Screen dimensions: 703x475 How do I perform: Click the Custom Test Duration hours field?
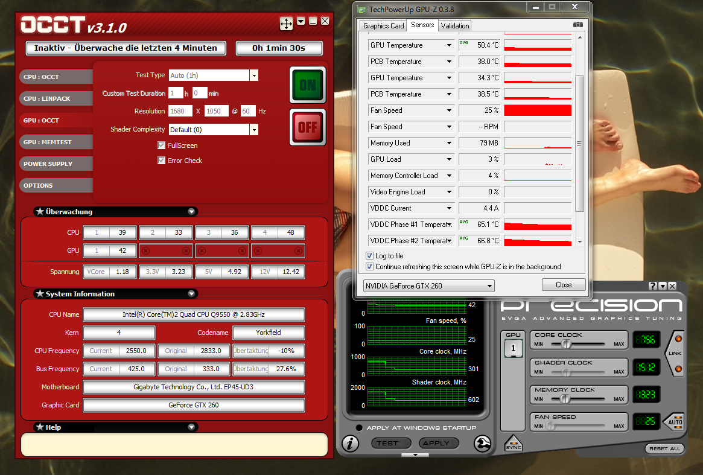click(x=176, y=93)
